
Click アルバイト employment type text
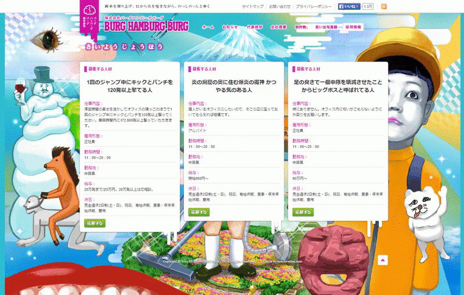(197, 131)
